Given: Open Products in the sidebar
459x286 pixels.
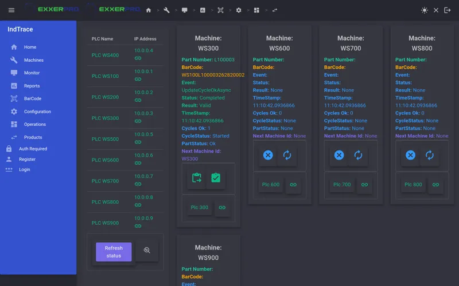Looking at the screenshot, I should pos(38,137).
